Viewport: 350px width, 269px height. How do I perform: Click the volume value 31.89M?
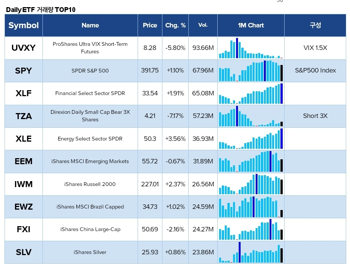[203, 161]
